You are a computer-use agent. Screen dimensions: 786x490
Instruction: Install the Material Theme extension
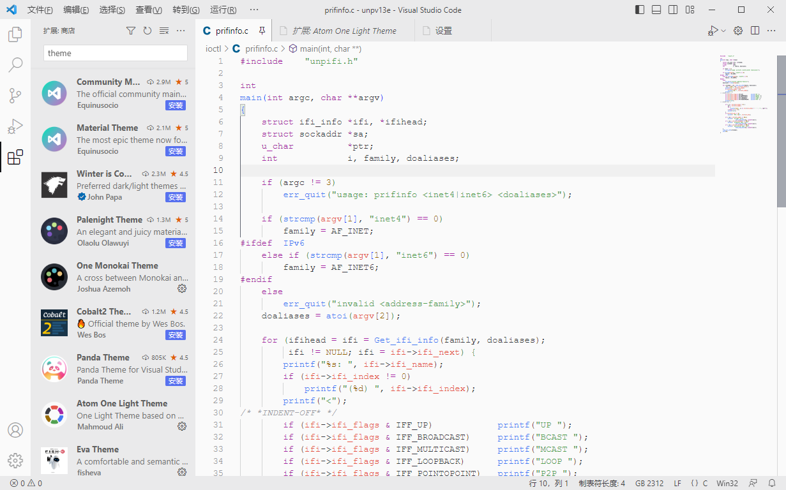[x=176, y=151]
